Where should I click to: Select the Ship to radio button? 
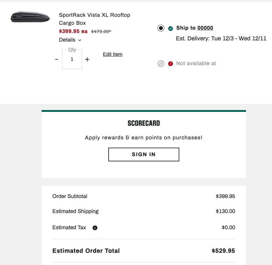161,28
